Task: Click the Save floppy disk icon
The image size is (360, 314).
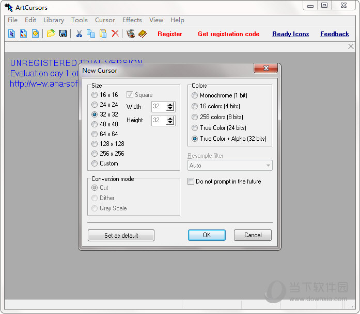Action: [x=63, y=34]
